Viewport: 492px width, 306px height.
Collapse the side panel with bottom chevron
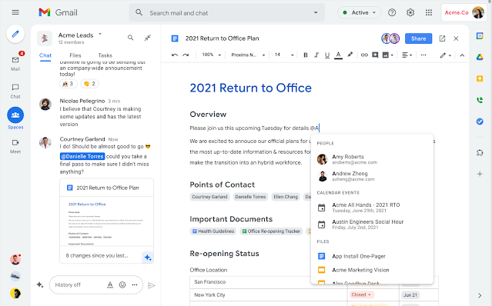pos(480,295)
